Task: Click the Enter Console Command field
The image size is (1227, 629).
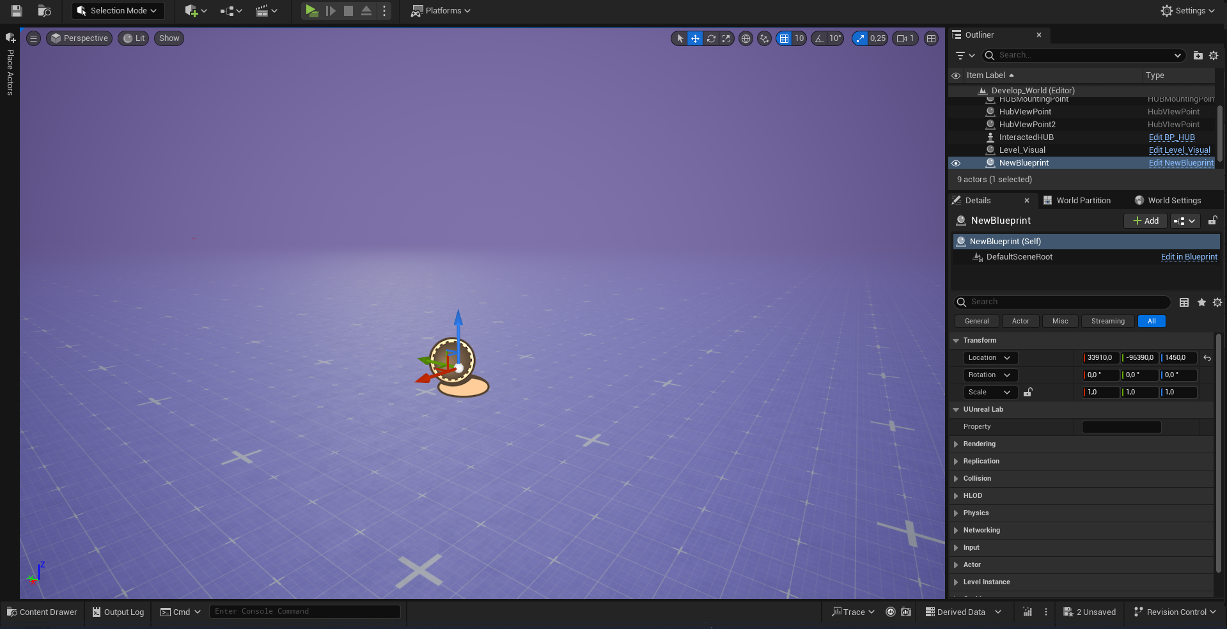Action: (x=304, y=612)
